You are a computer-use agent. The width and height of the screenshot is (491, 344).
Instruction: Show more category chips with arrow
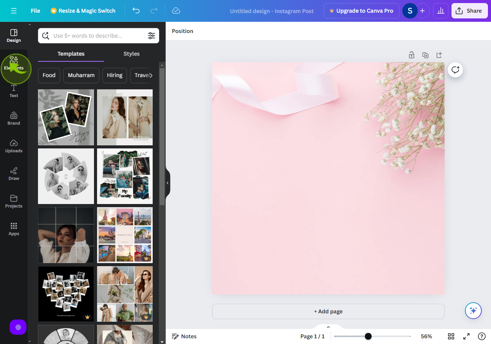coord(151,75)
